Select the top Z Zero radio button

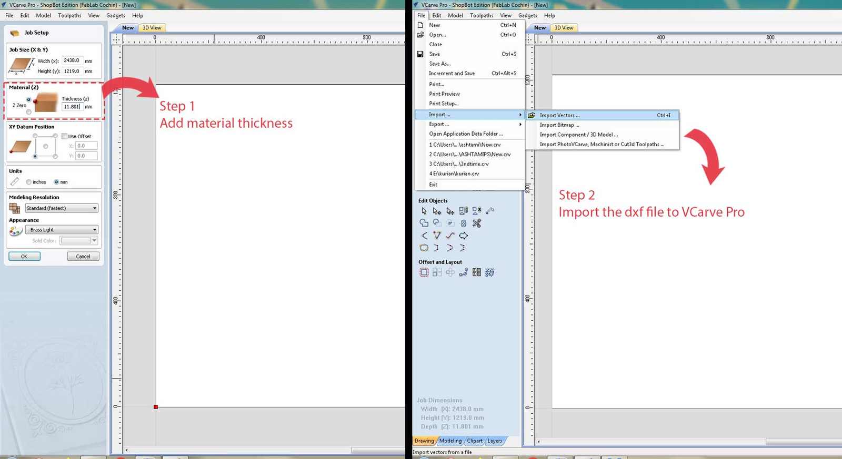tap(28, 99)
